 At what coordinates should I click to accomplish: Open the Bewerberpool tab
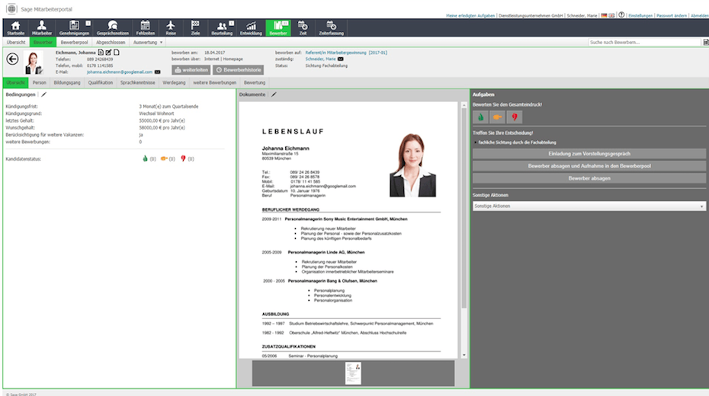tap(75, 43)
